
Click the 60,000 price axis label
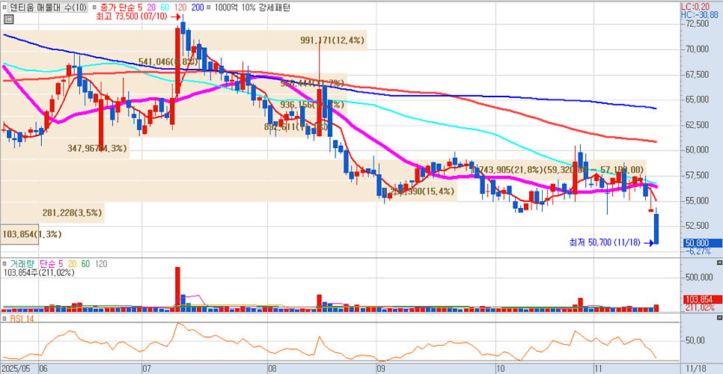click(x=698, y=150)
